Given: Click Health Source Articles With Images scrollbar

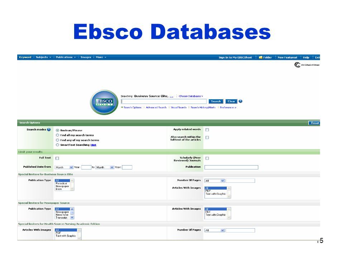Looking at the screenshot, I should point(79,234).
